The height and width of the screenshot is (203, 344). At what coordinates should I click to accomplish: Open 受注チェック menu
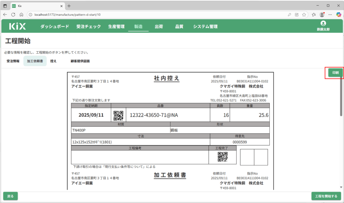point(89,27)
